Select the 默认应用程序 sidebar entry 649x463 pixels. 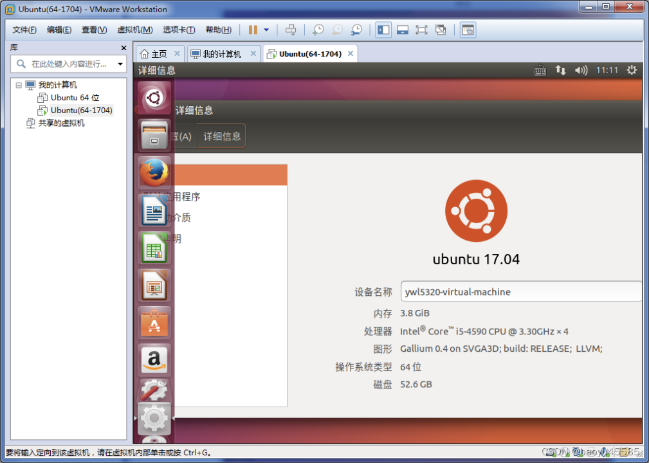230,197
